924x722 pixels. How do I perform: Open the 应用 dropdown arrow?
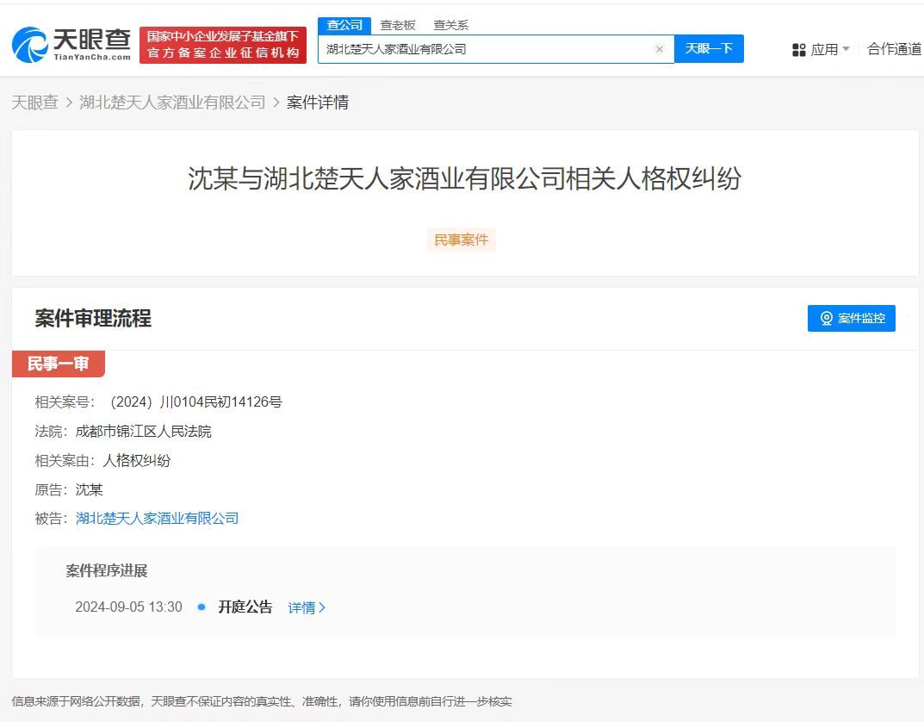click(845, 49)
